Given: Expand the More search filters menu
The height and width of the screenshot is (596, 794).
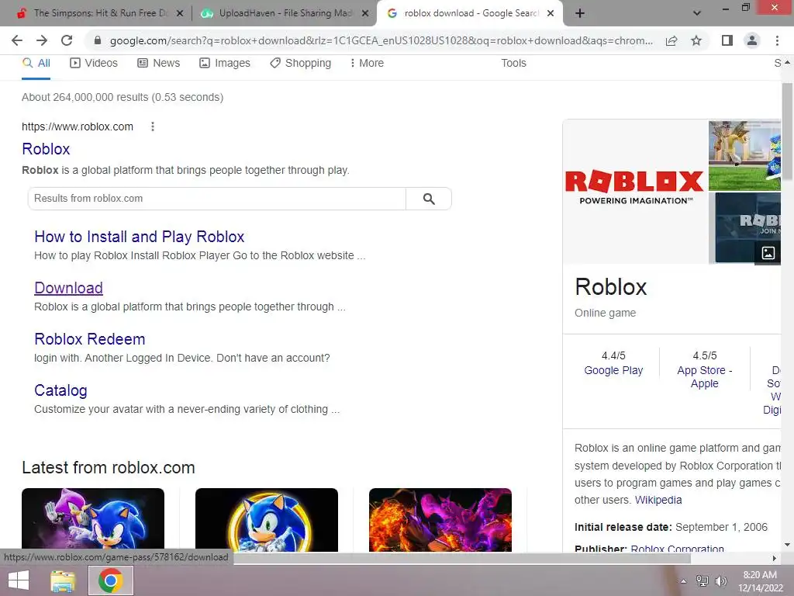Looking at the screenshot, I should coord(367,64).
